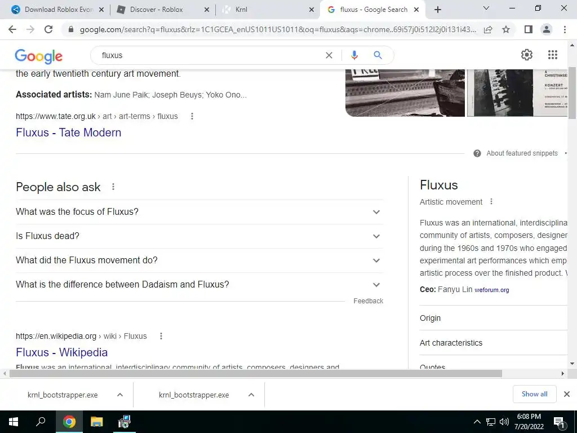Viewport: 577px width, 433px height.
Task: Share this page from the address bar
Action: [x=488, y=29]
